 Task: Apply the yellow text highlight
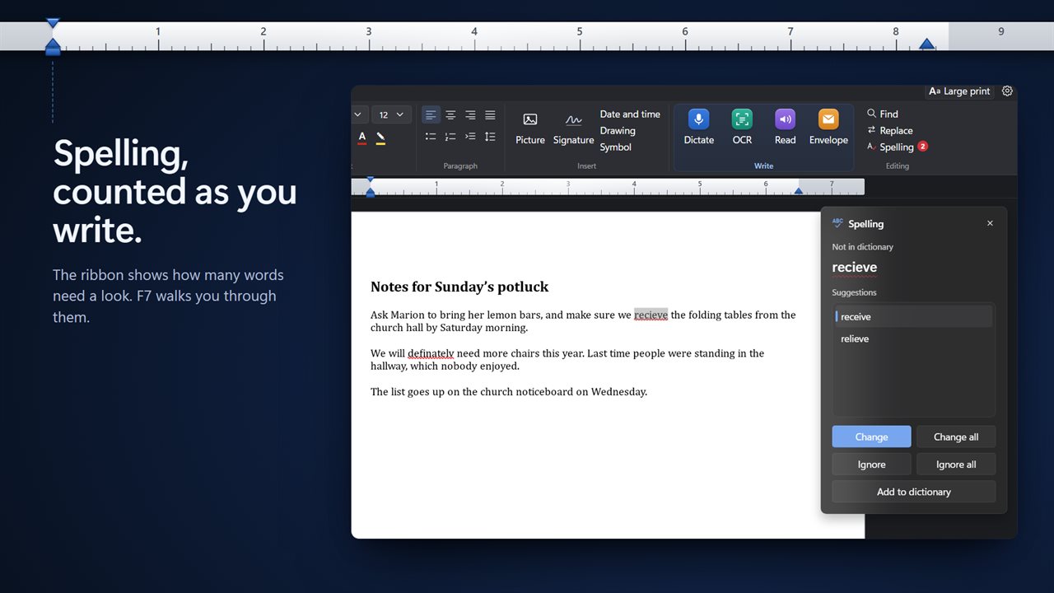tap(380, 138)
